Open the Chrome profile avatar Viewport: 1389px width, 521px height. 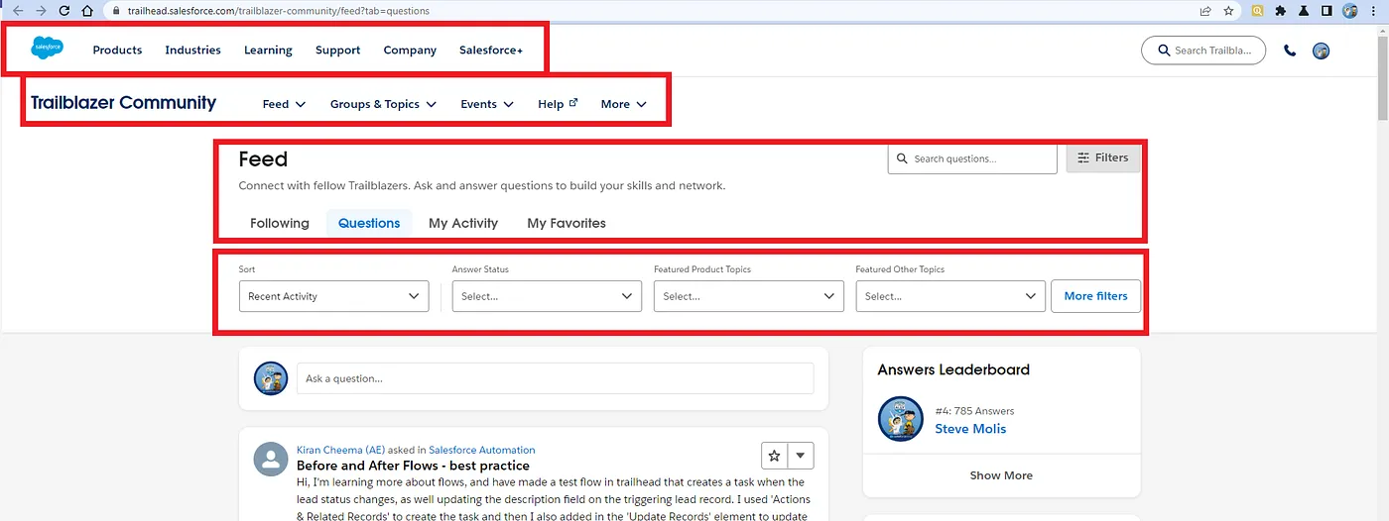click(1349, 11)
